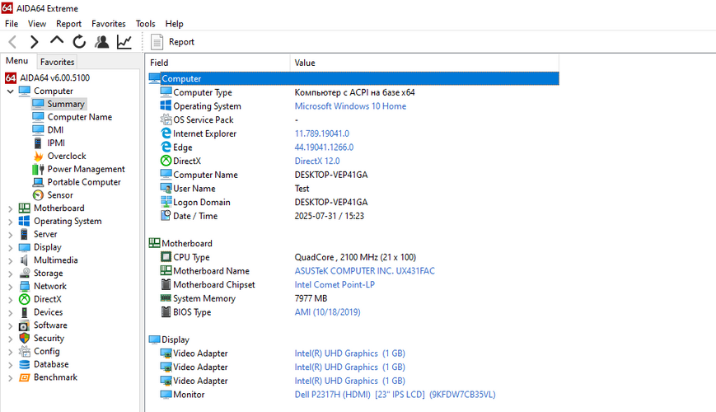The image size is (716, 412).
Task: Click the Benchmark icon in tree
Action: (x=24, y=377)
